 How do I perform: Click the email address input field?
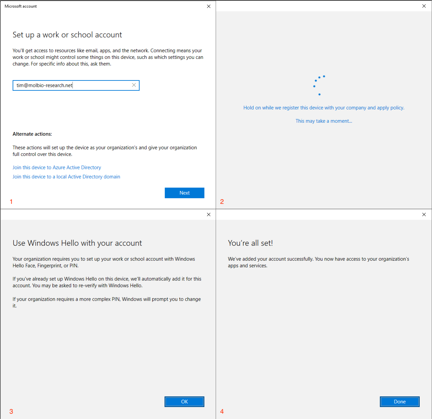(76, 85)
